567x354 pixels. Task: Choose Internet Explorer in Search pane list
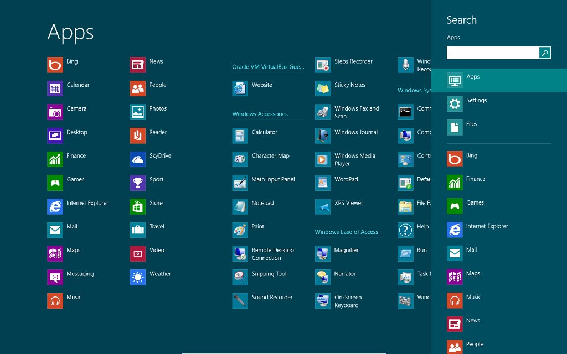tap(499, 230)
